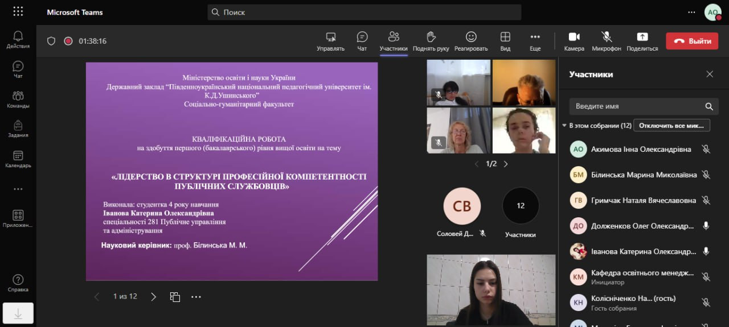This screenshot has width=729, height=327.
Task: Open Реагировать emoji reactions
Action: (x=471, y=38)
